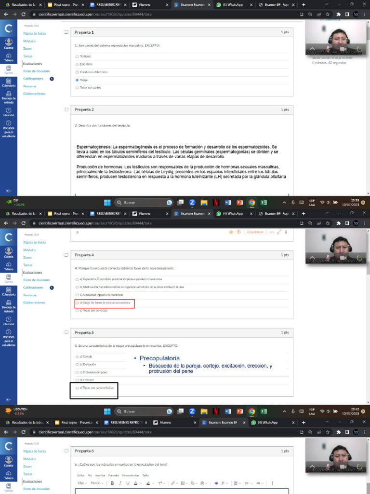Open Excel in taskbar with DJI widget
The width and height of the screenshot is (370, 494).
click(x=264, y=202)
